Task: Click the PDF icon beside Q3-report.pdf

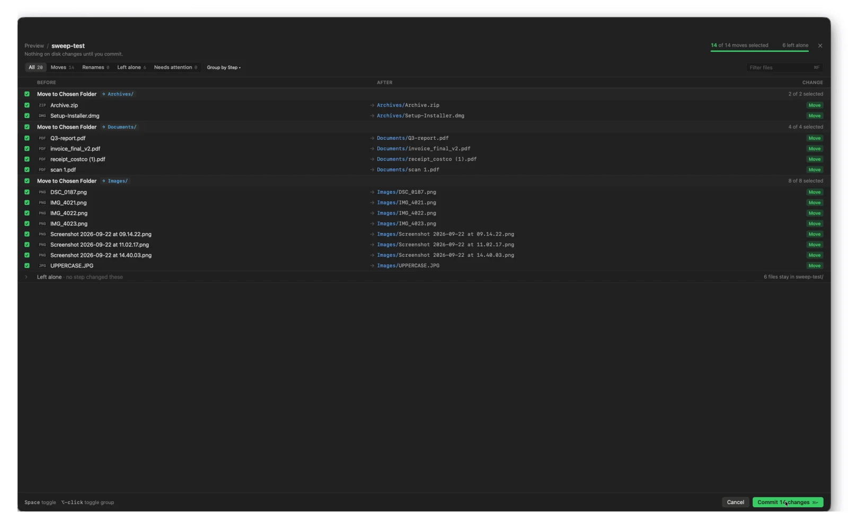Action: tap(42, 138)
